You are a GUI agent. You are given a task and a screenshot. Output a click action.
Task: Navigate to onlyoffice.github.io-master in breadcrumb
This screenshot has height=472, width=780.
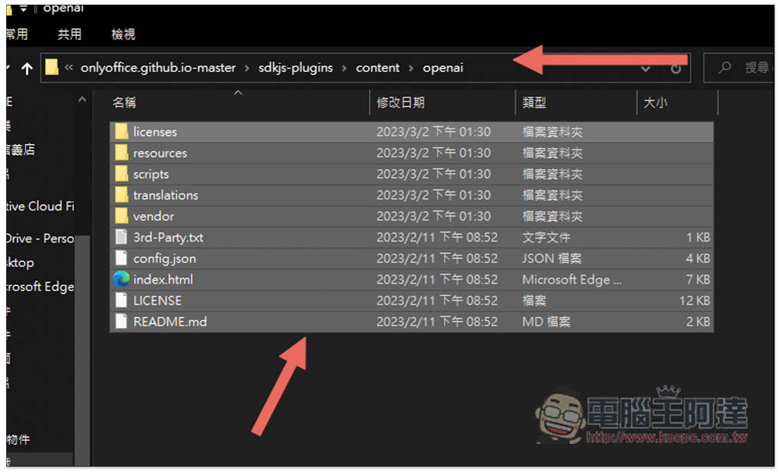point(158,68)
